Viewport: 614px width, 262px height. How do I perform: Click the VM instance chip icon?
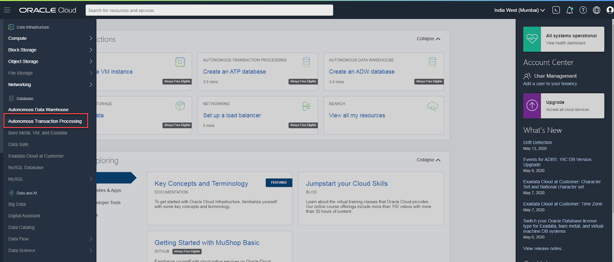tap(180, 62)
